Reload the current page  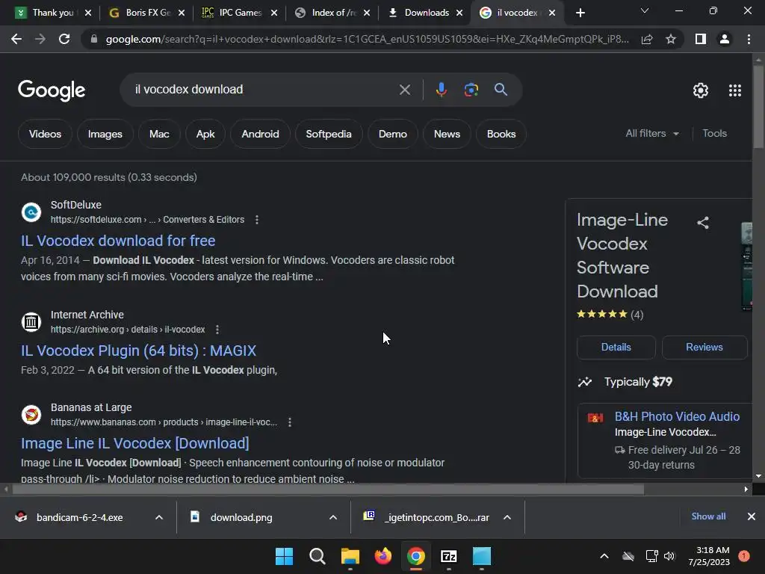click(x=64, y=39)
